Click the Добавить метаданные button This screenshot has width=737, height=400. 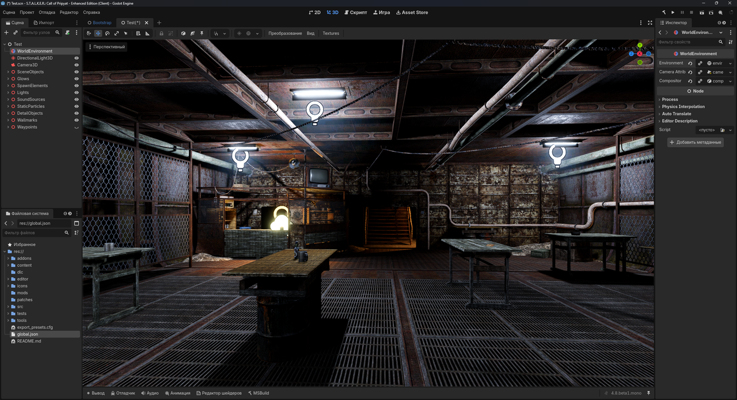click(696, 142)
